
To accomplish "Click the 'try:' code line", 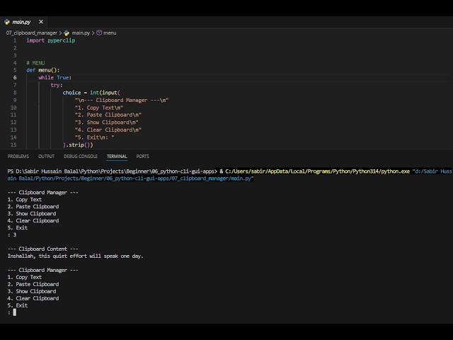I will [x=57, y=85].
